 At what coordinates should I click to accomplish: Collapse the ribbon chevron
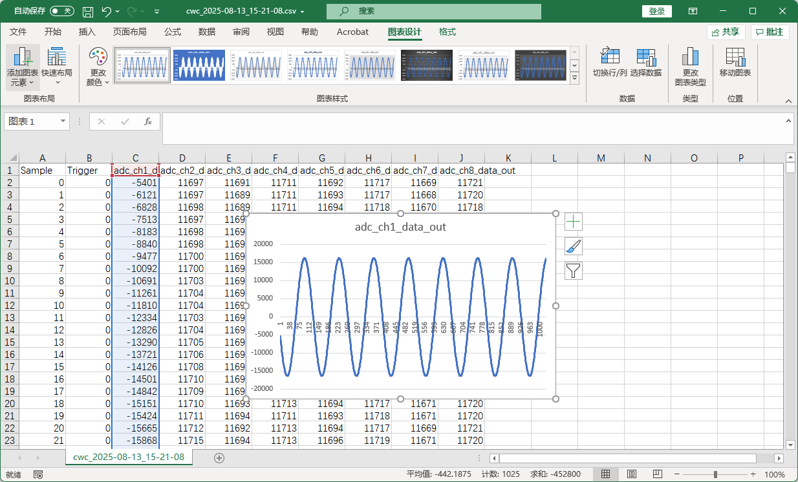788,101
